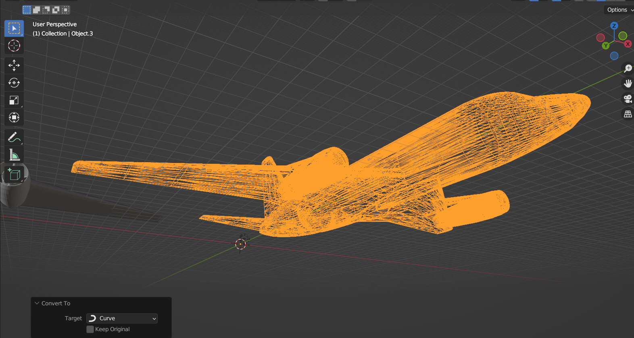Expand the Options dropdown

coord(619,10)
